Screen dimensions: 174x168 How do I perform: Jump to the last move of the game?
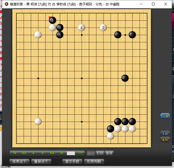coord(61,153)
